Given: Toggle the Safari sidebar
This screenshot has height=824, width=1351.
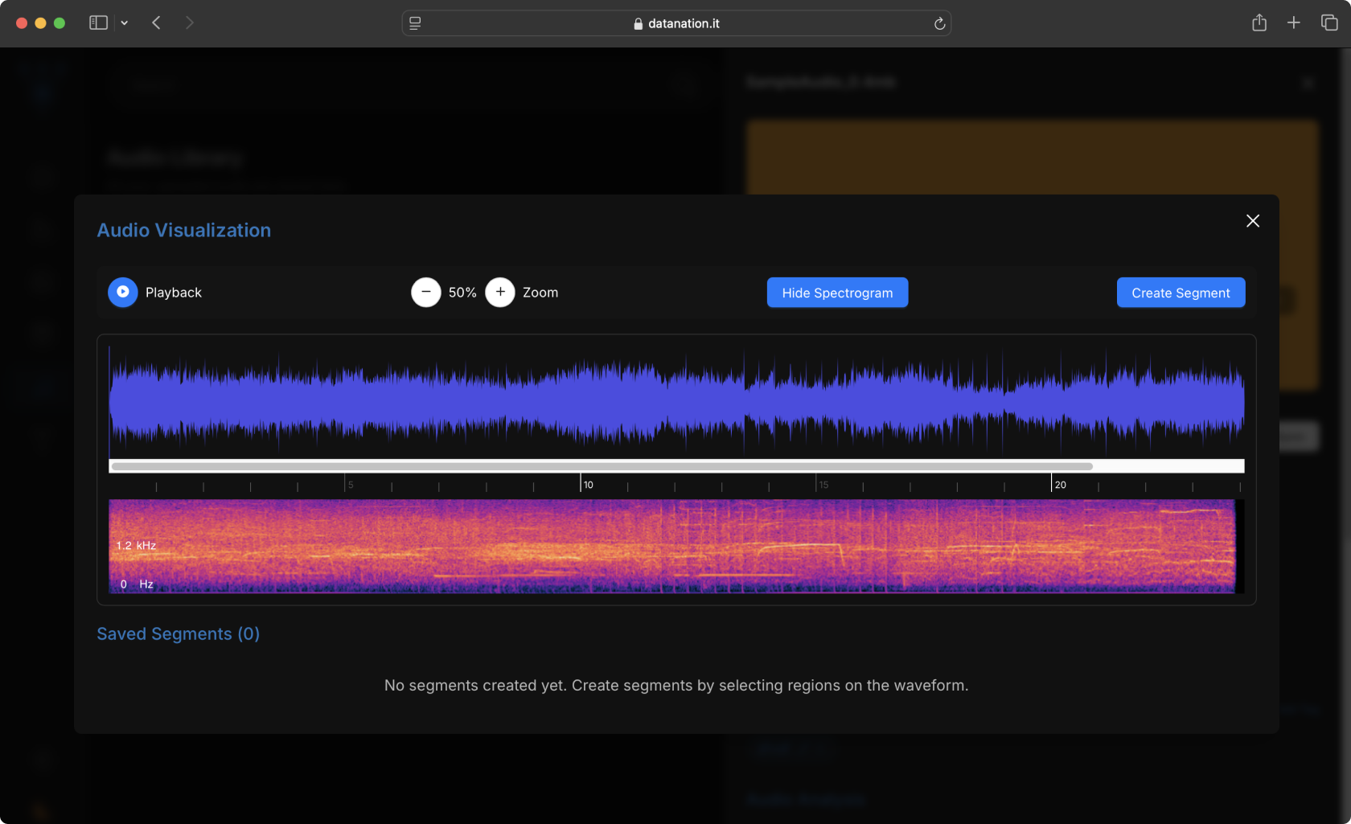Looking at the screenshot, I should (98, 23).
